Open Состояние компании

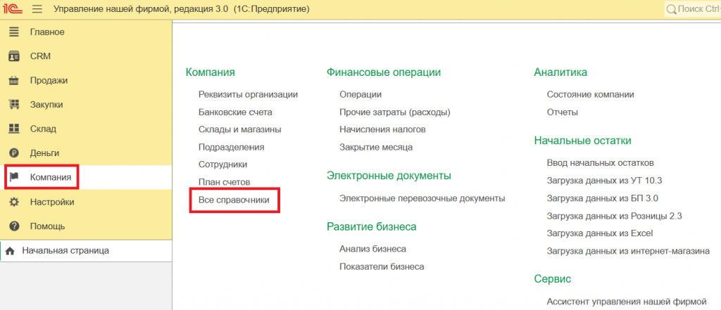[591, 95]
